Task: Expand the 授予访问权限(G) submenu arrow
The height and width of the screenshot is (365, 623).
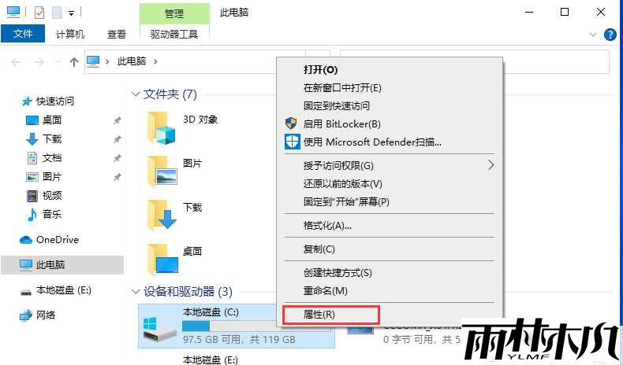Action: tap(491, 165)
